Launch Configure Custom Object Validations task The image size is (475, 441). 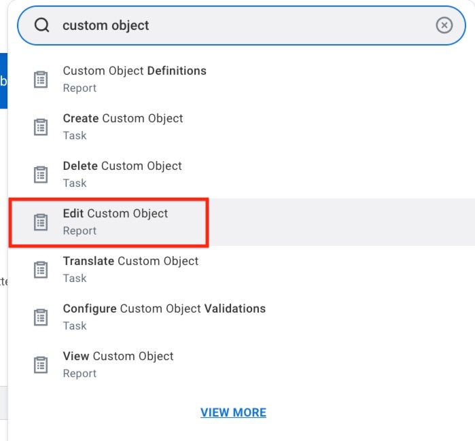[164, 308]
